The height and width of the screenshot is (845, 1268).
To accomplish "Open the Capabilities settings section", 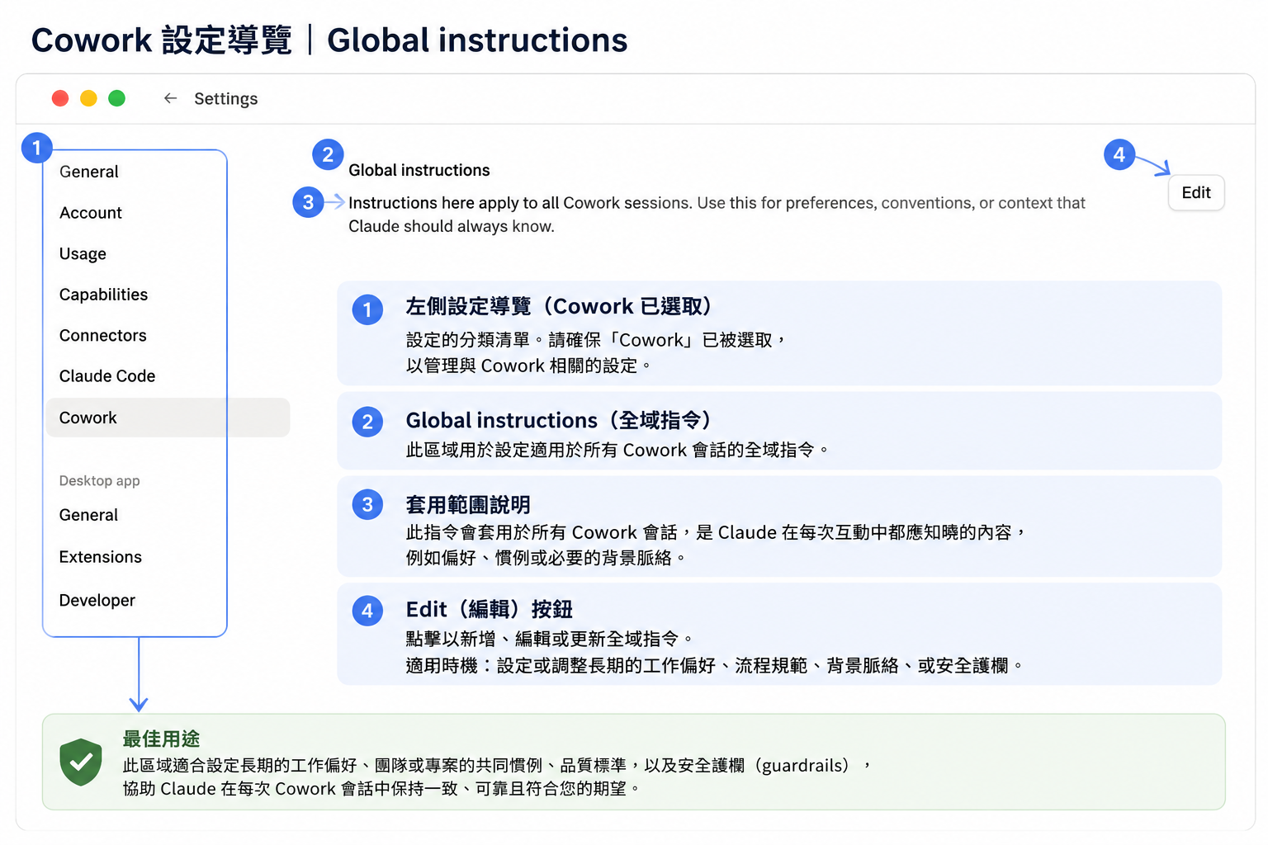I will (x=103, y=295).
